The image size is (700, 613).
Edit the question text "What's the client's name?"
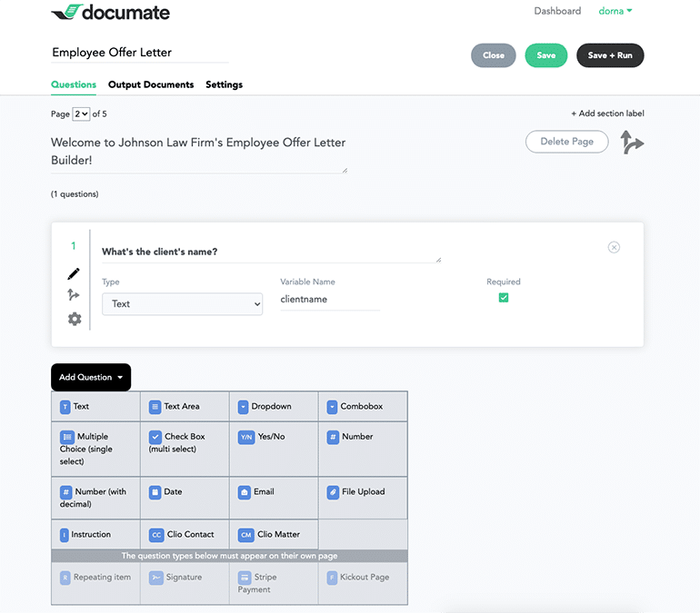272,252
